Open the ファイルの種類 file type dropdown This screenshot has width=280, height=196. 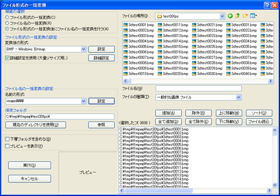point(238,97)
